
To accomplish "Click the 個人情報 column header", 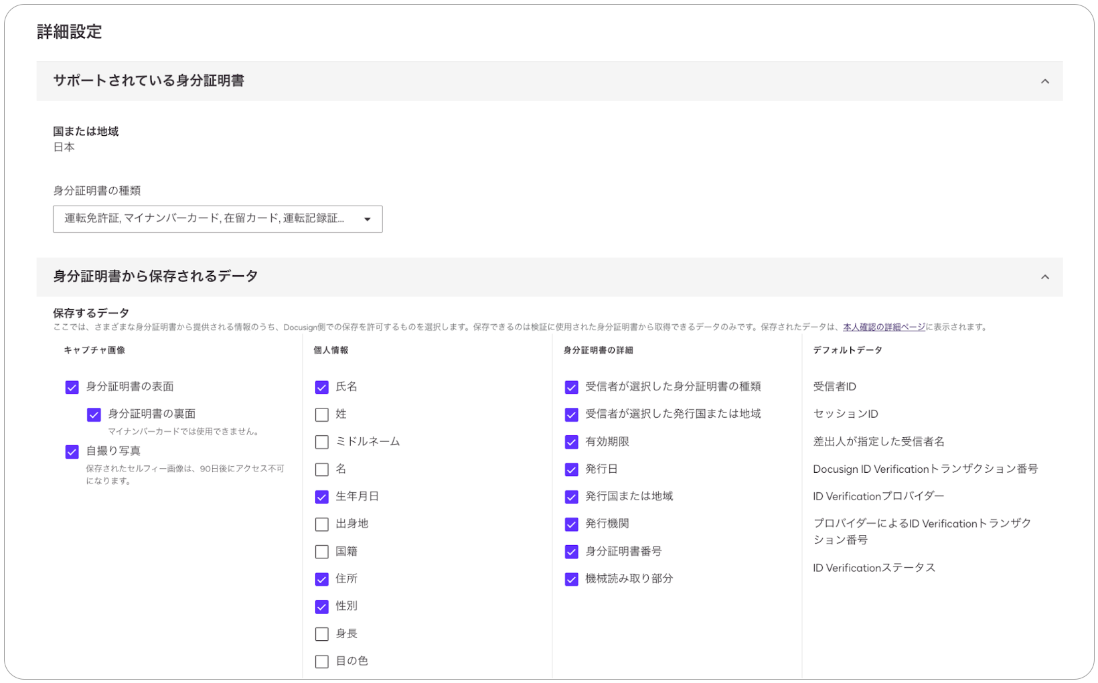I will (331, 350).
